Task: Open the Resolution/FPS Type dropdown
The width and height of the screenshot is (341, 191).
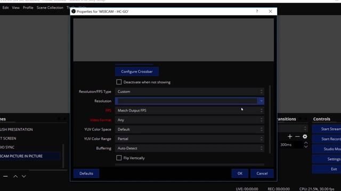Action: click(x=190, y=92)
